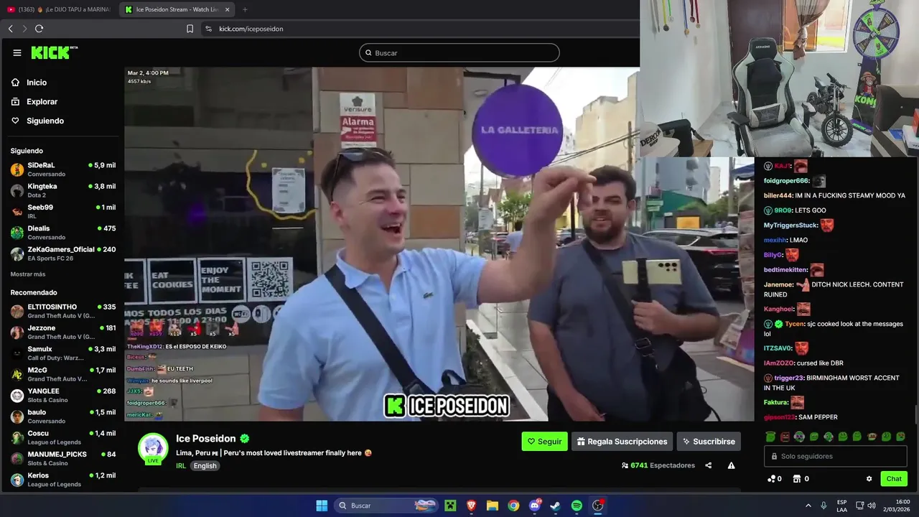The image size is (919, 517).
Task: Close the Ice Poseidon Stream tab
Action: coord(228,9)
